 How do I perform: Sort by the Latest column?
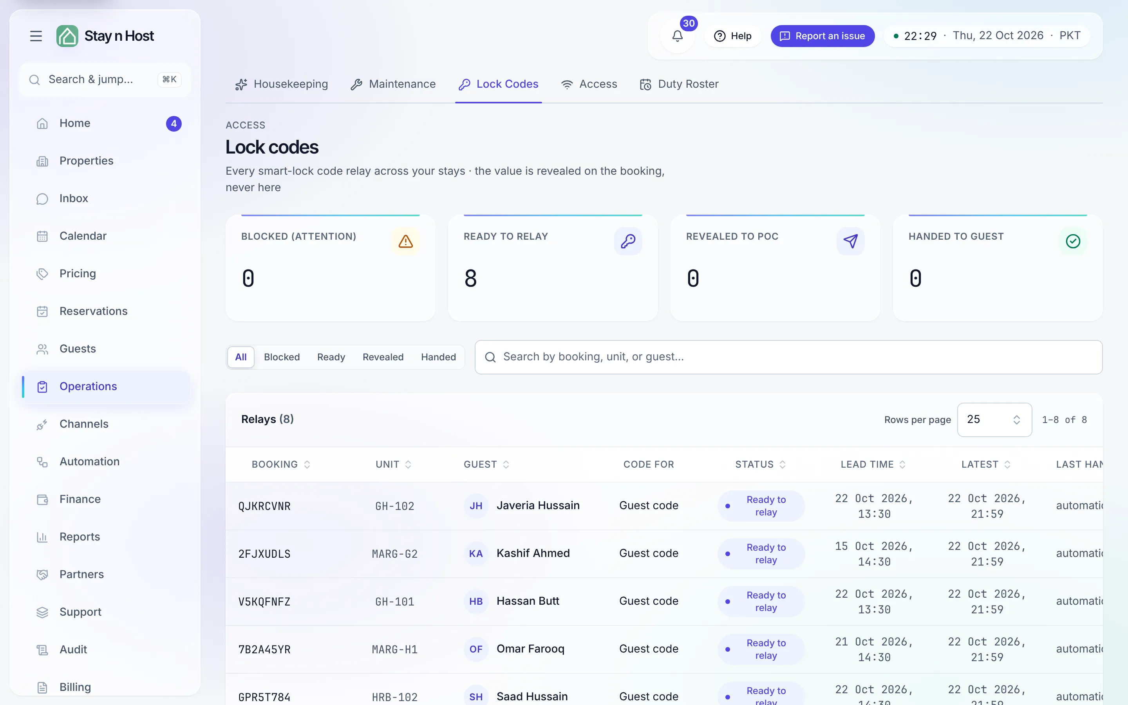(x=986, y=465)
